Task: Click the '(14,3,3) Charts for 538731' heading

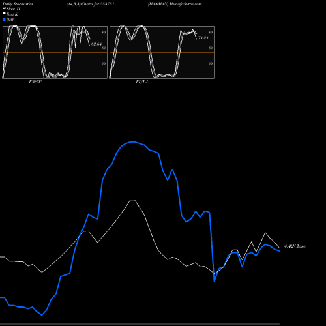Action: click(91, 4)
